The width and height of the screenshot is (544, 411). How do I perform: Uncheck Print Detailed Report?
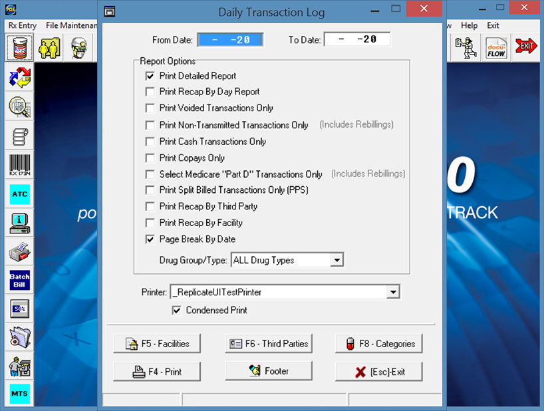click(150, 76)
